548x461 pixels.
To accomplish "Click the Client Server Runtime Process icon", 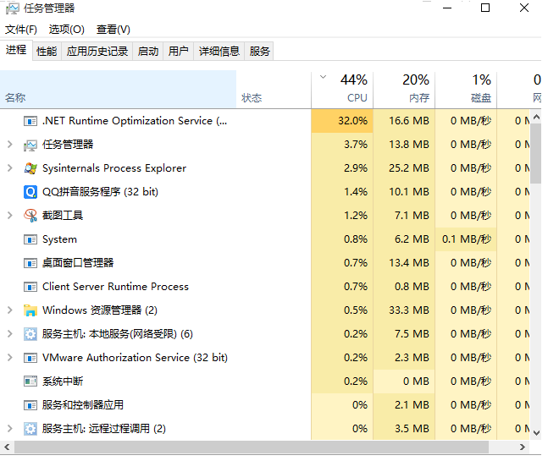I will point(30,287).
